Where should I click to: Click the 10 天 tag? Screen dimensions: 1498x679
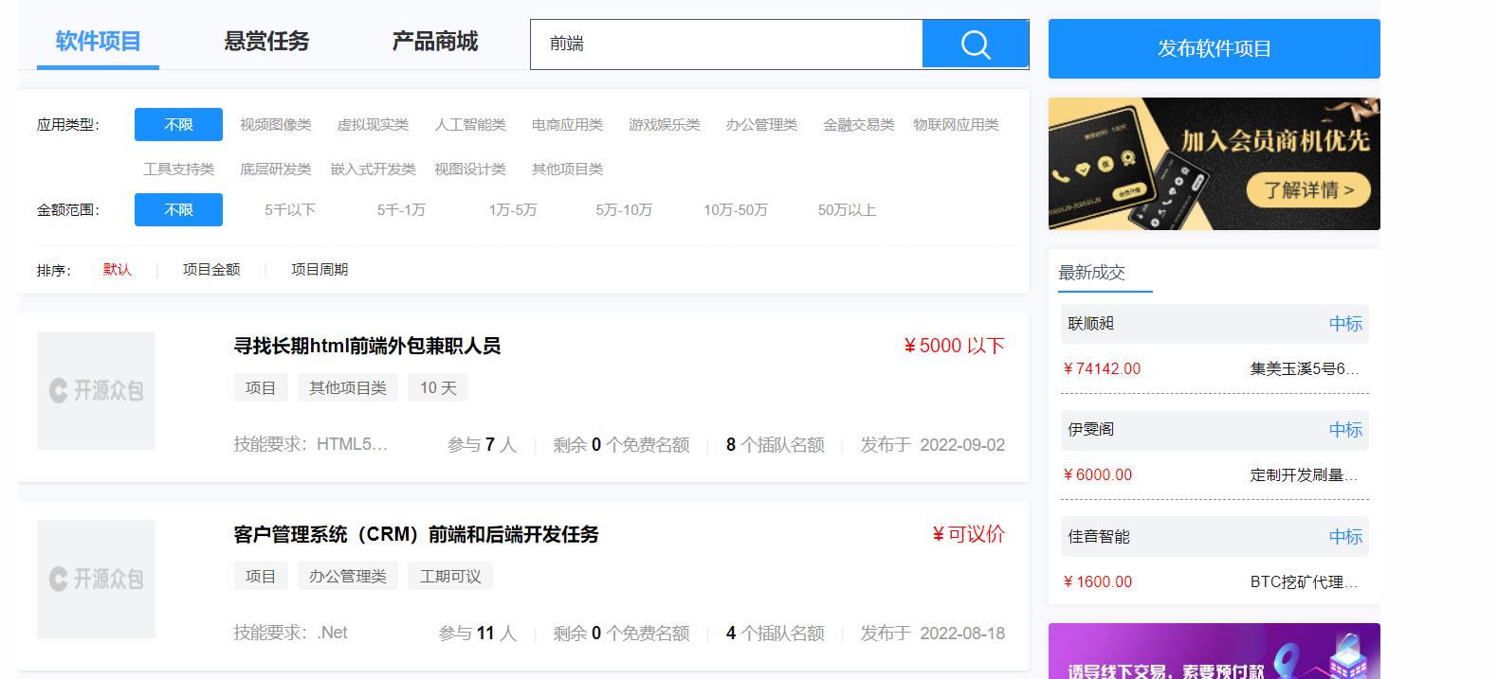[438, 387]
